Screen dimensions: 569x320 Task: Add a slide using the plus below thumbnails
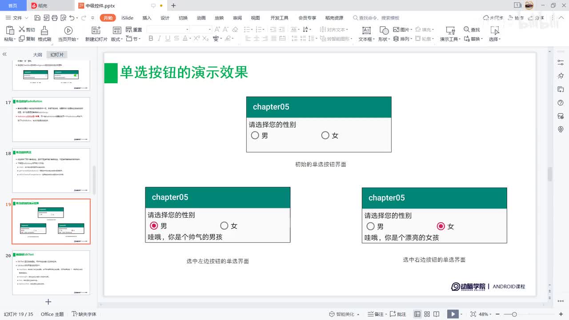[x=48, y=302]
